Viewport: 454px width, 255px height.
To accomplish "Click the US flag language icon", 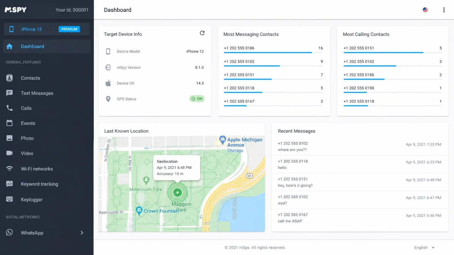I will 425,10.
